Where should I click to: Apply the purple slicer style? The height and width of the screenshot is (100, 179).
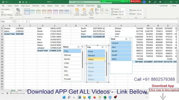pos(55,12)
